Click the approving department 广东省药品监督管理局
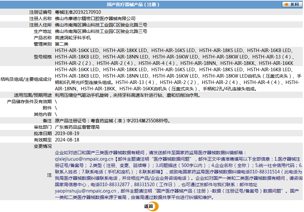 point(77,127)
